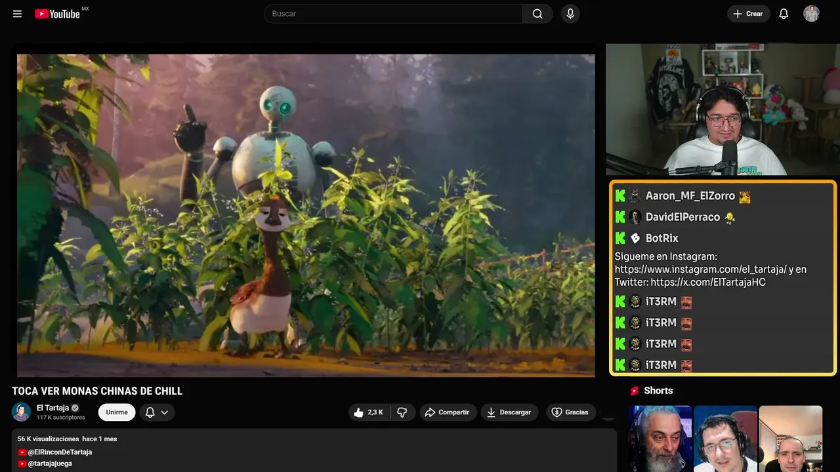This screenshot has height=472, width=840.
Task: Click the Kick logo beside BotRix
Action: (x=620, y=238)
